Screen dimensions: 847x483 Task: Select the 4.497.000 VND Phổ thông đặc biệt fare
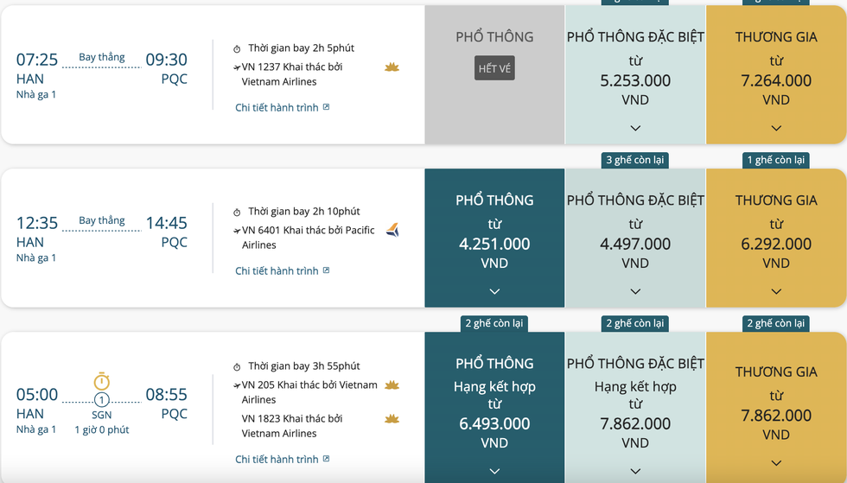pyautogui.click(x=635, y=244)
